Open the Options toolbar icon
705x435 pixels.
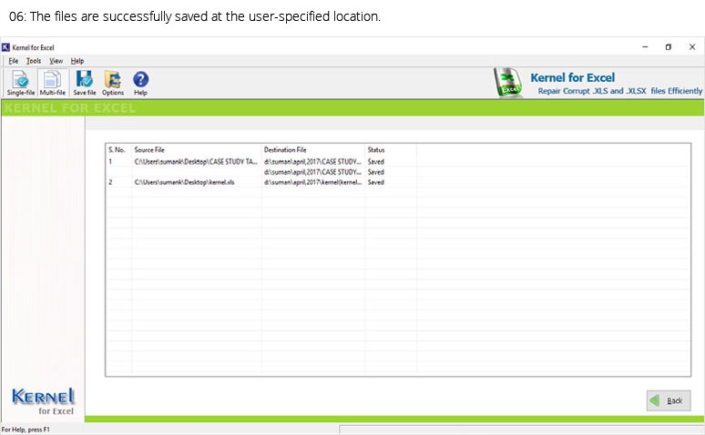click(x=113, y=83)
